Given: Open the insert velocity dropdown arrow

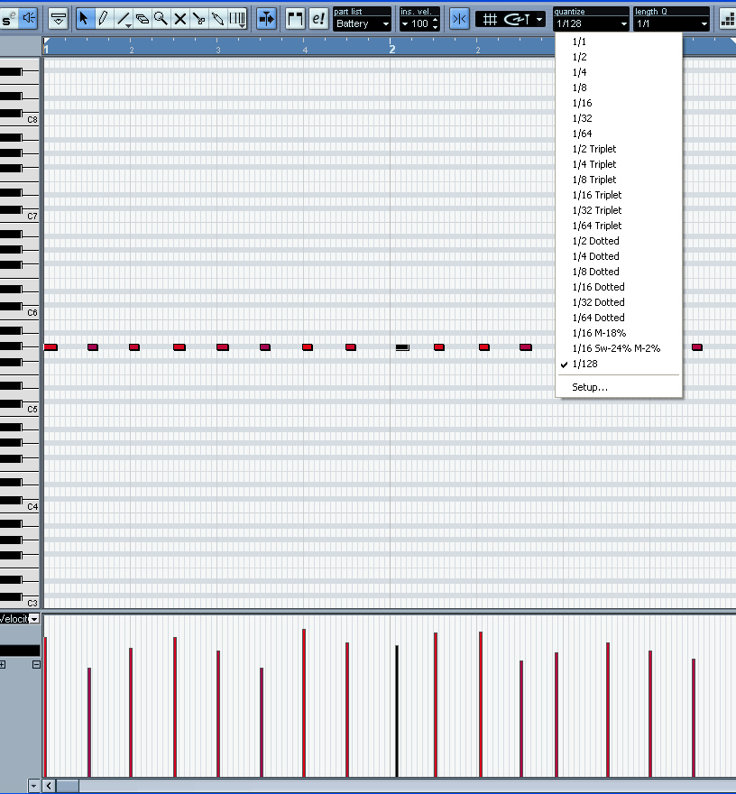Looking at the screenshot, I should tap(405, 23).
